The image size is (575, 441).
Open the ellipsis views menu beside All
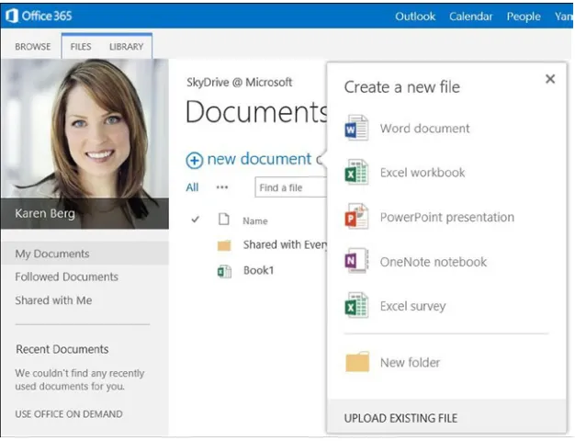tap(222, 187)
